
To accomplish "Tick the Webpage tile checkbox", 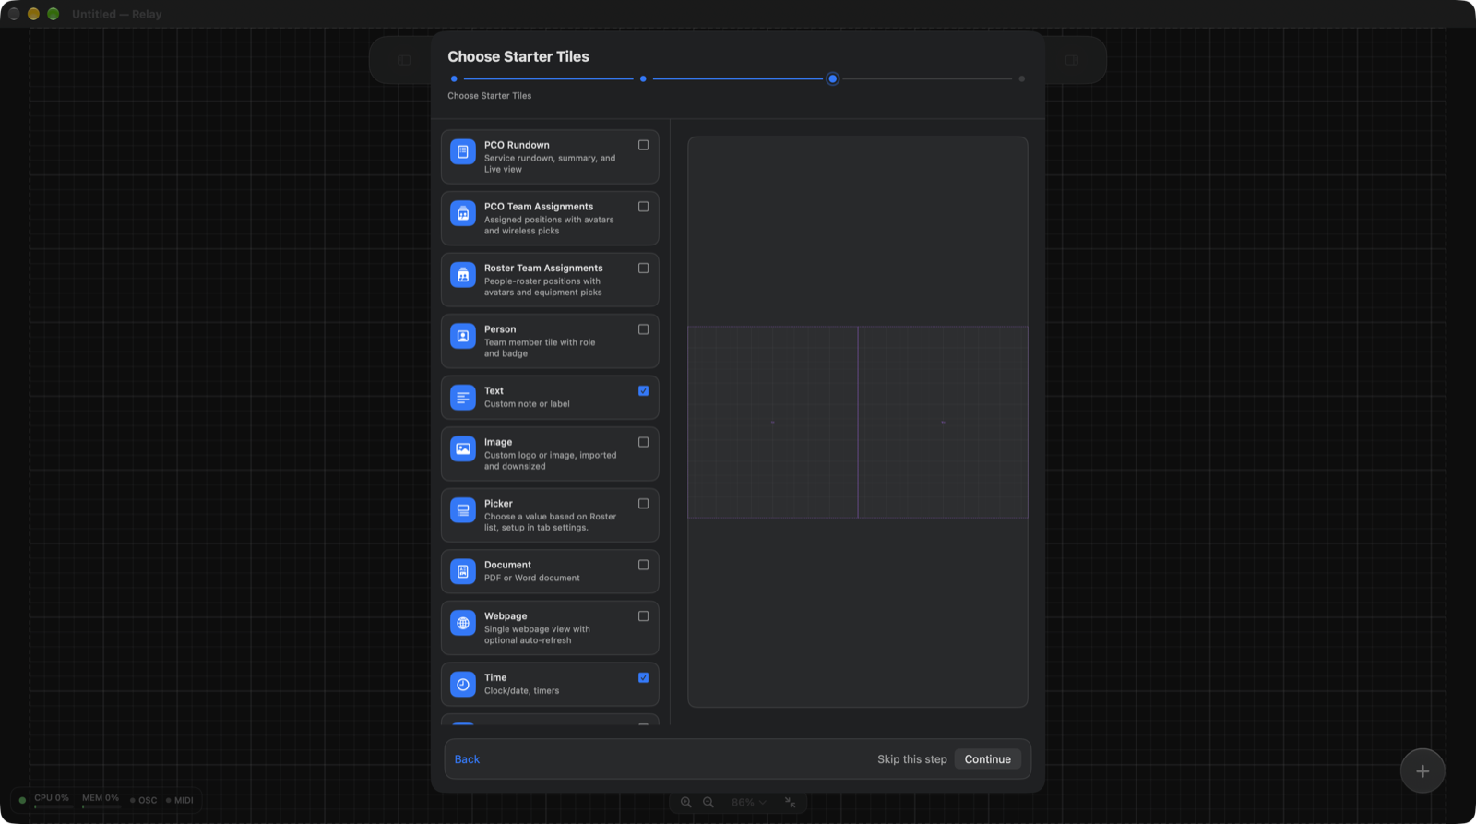I will click(x=644, y=616).
